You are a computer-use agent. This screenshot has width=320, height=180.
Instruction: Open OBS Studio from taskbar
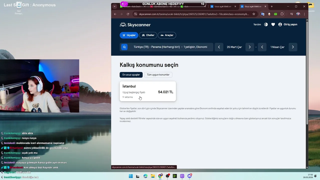pos(167,176)
